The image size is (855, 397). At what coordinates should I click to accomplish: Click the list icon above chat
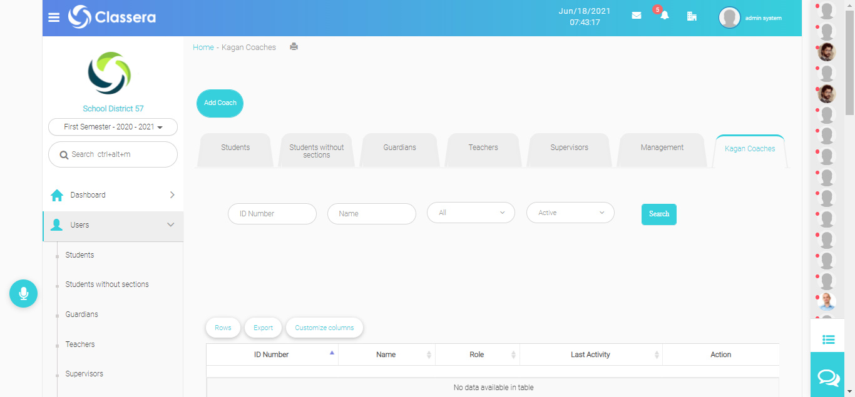(x=828, y=339)
